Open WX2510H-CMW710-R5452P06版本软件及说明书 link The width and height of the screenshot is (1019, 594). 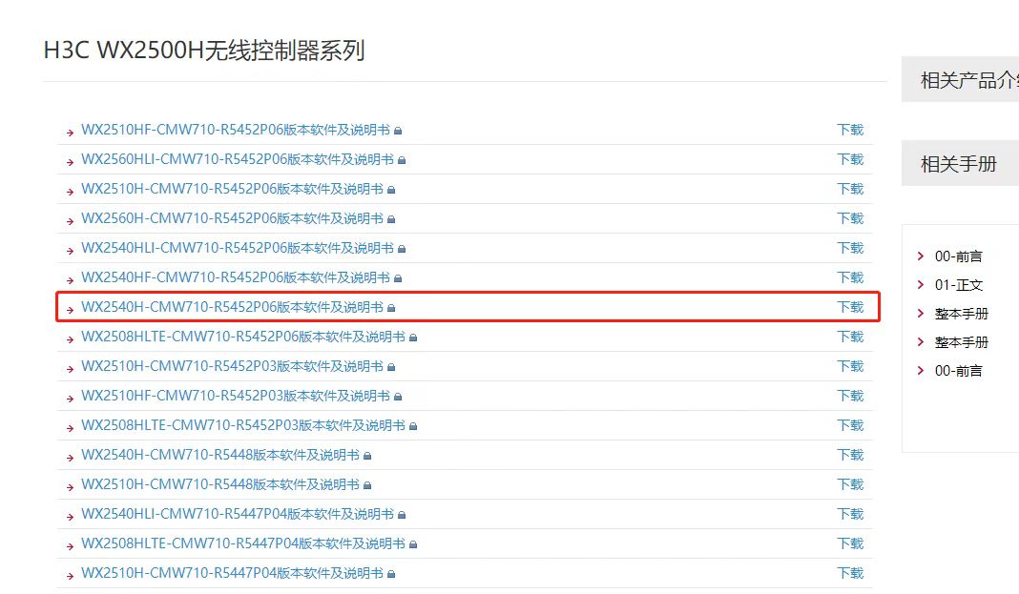[232, 189]
